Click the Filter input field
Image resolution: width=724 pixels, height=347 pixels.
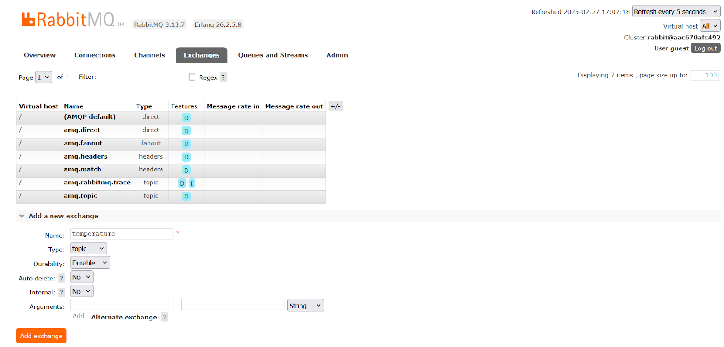point(140,77)
